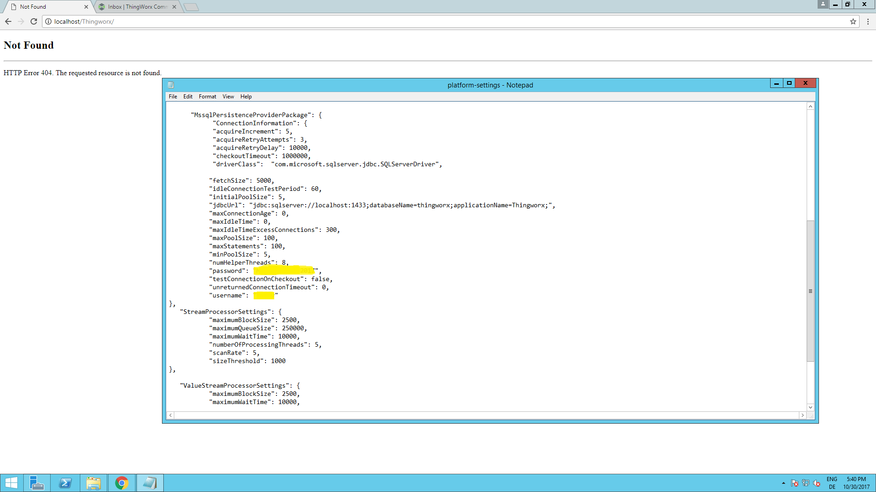The width and height of the screenshot is (876, 492).
Task: Switch to Inbox ThingWorx Community tab
Action: tap(137, 7)
